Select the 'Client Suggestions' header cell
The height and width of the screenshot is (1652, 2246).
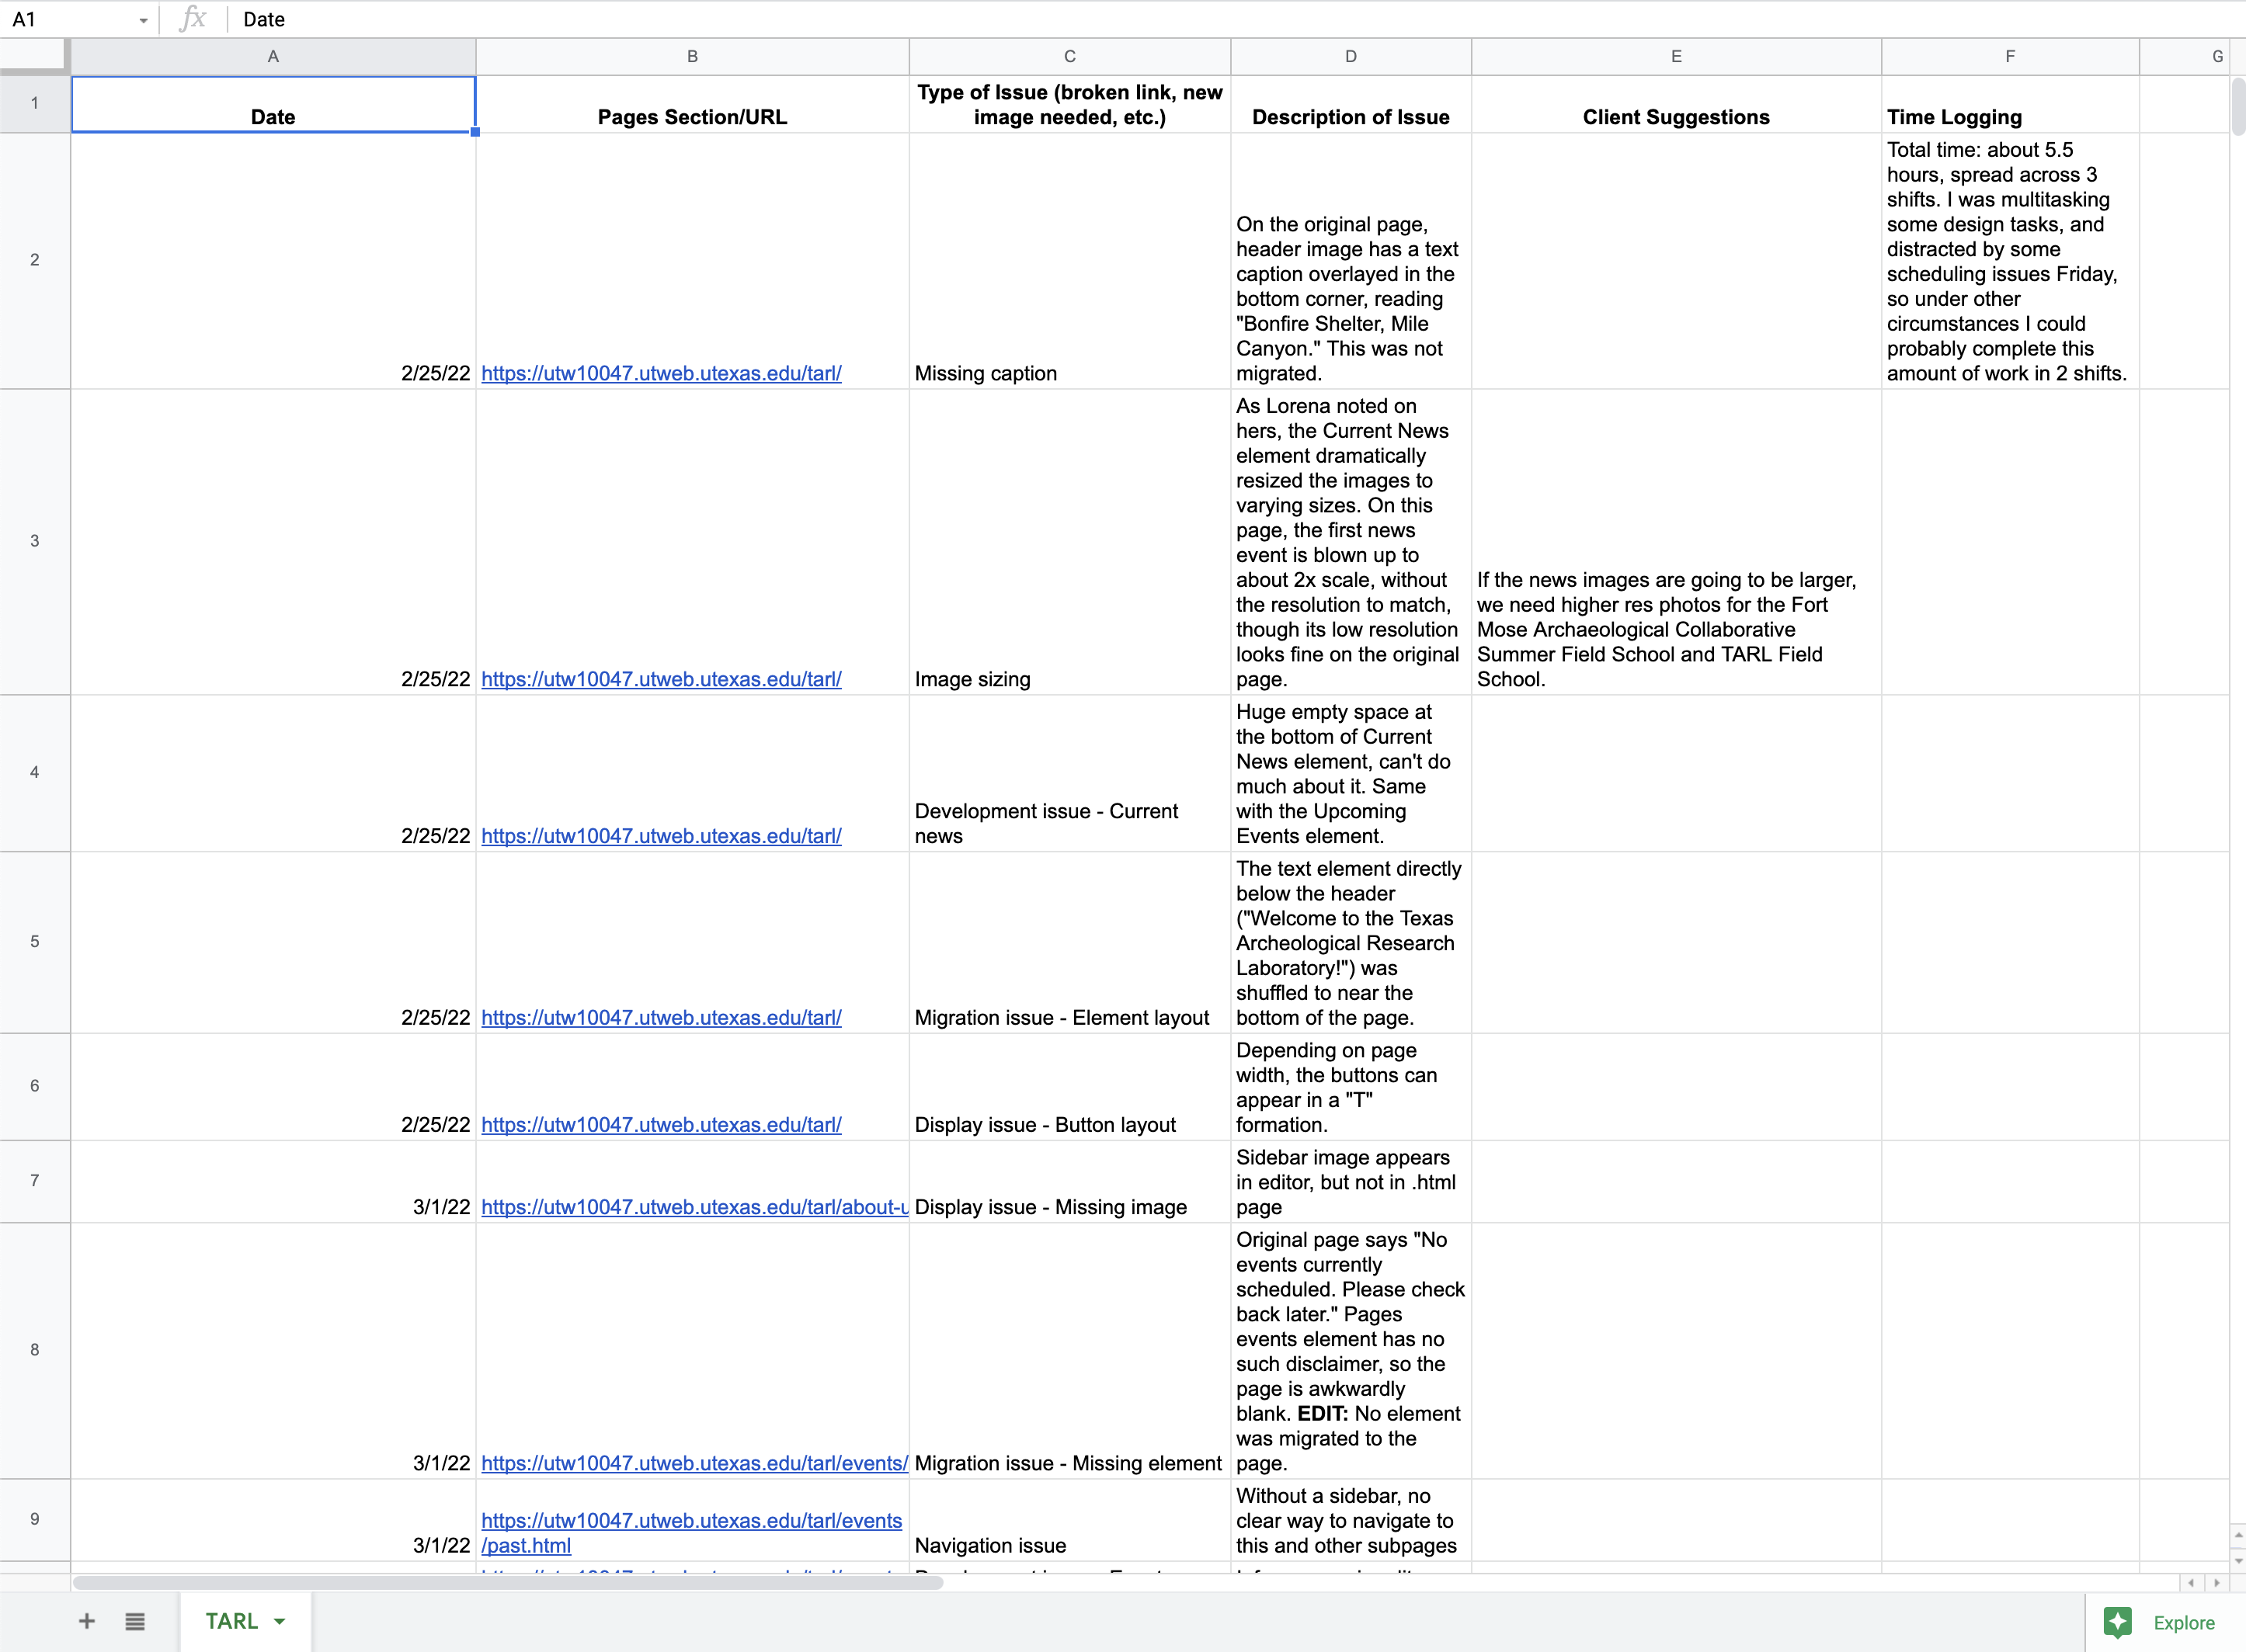[1676, 104]
